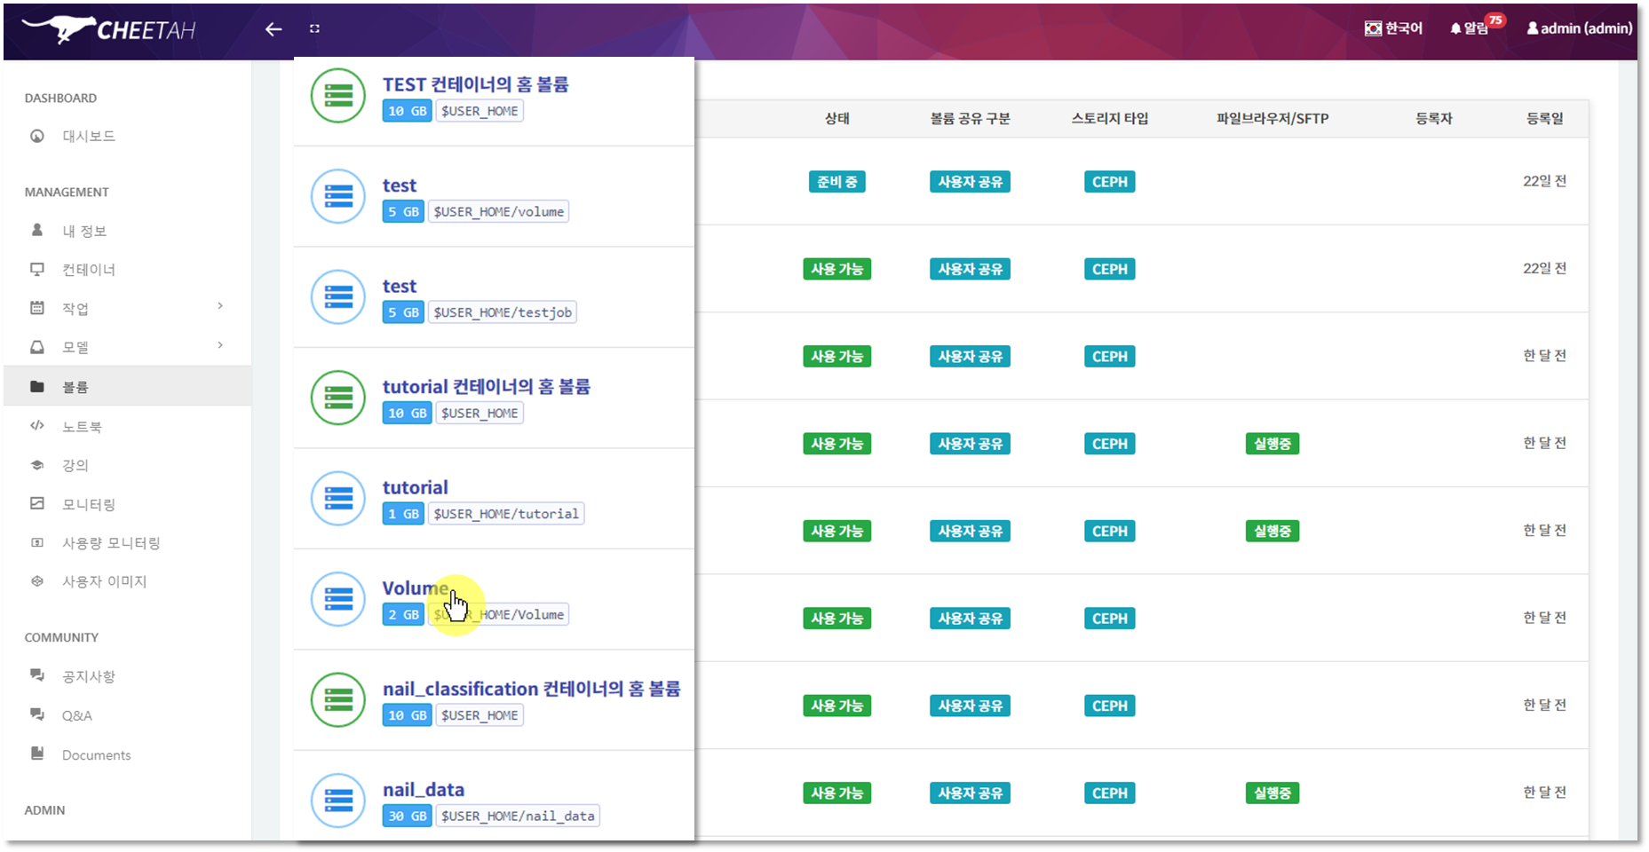The image size is (1649, 852).
Task: Open 강의 in the sidebar
Action: (x=75, y=465)
